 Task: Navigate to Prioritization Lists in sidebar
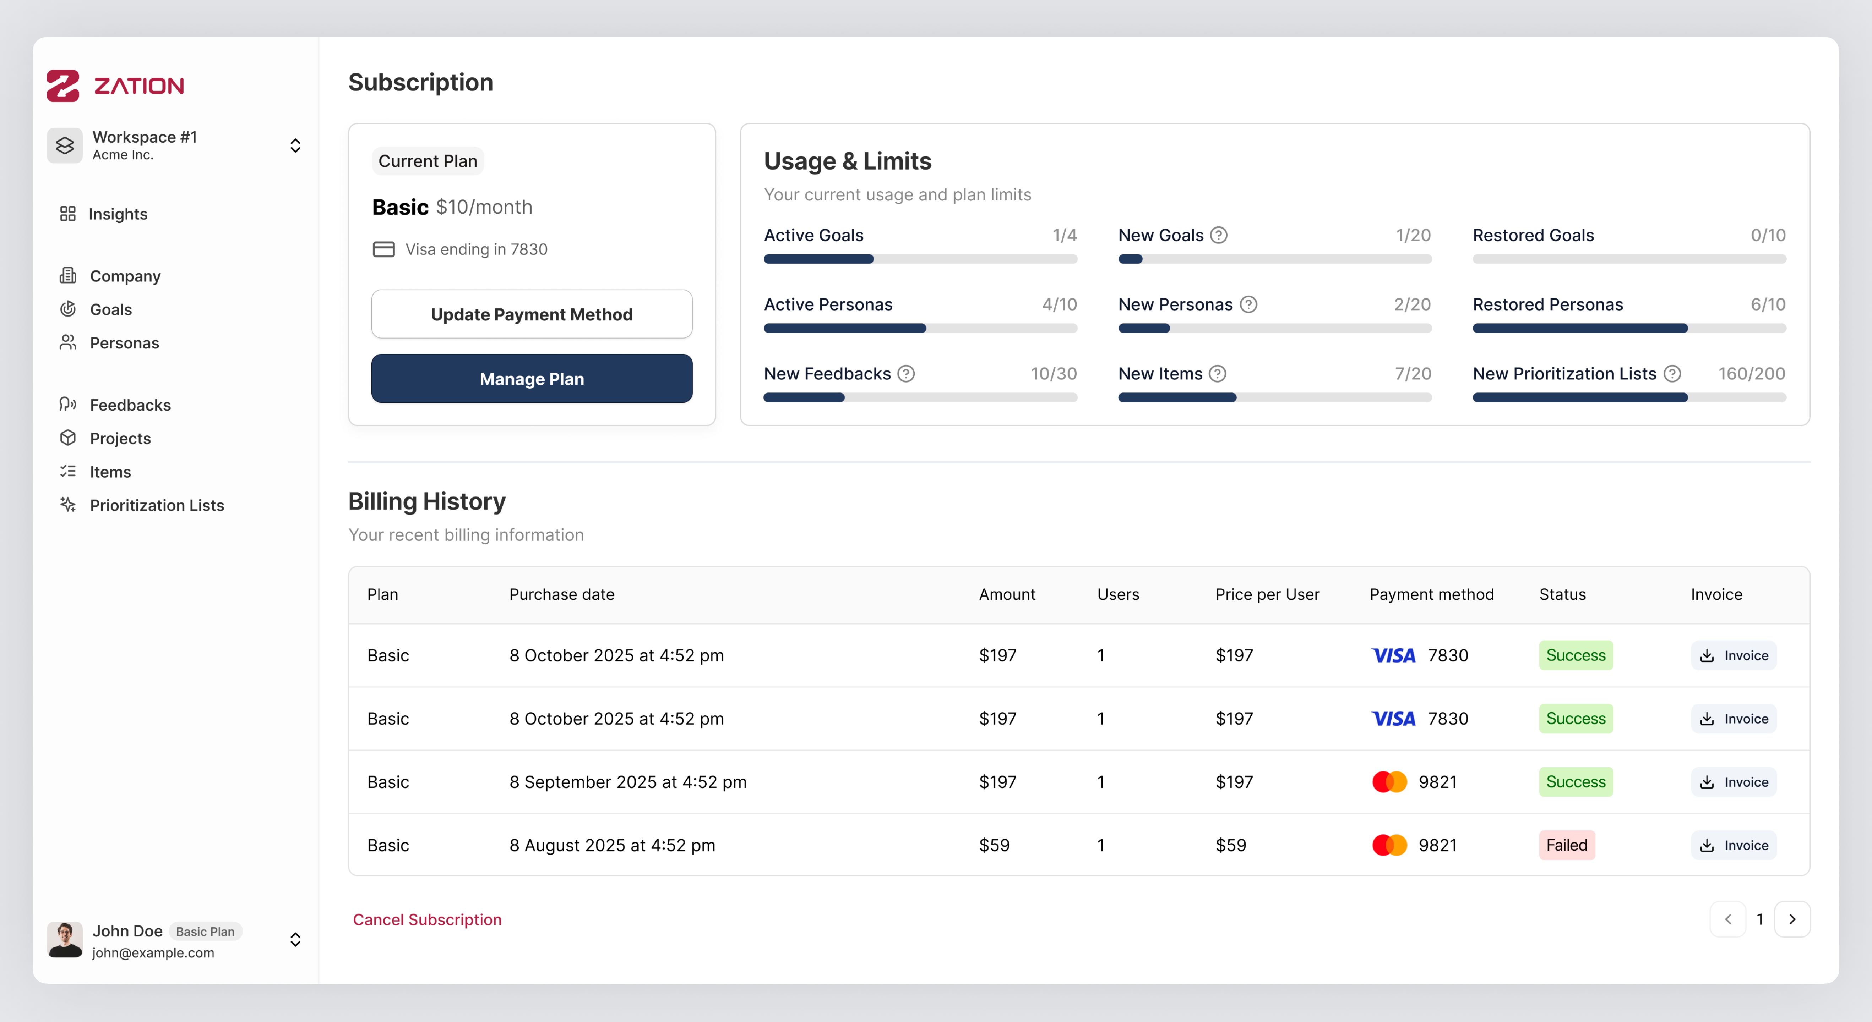(x=156, y=505)
